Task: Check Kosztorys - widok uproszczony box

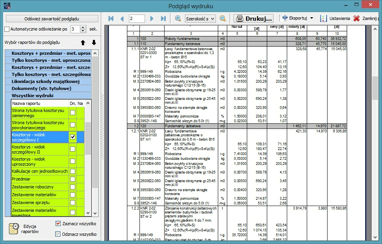Action: click(72, 161)
